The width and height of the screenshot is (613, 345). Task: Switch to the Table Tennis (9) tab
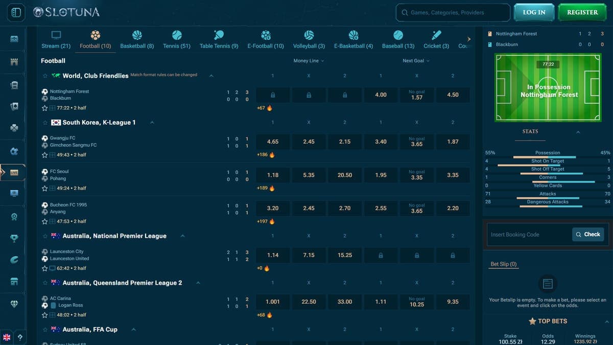coord(219,40)
